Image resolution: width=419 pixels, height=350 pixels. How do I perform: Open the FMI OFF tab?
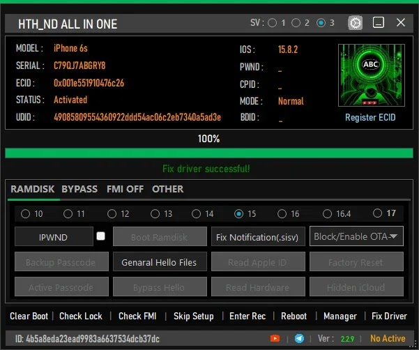point(125,189)
